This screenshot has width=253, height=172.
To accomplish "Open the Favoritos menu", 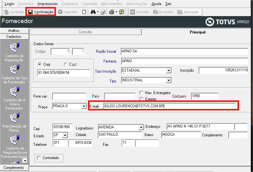I will (26, 4).
